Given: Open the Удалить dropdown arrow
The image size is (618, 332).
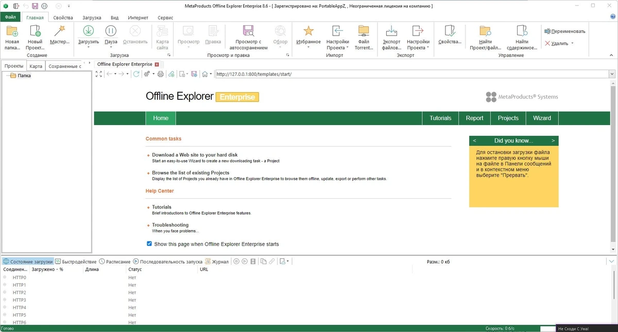Looking at the screenshot, I should point(572,43).
